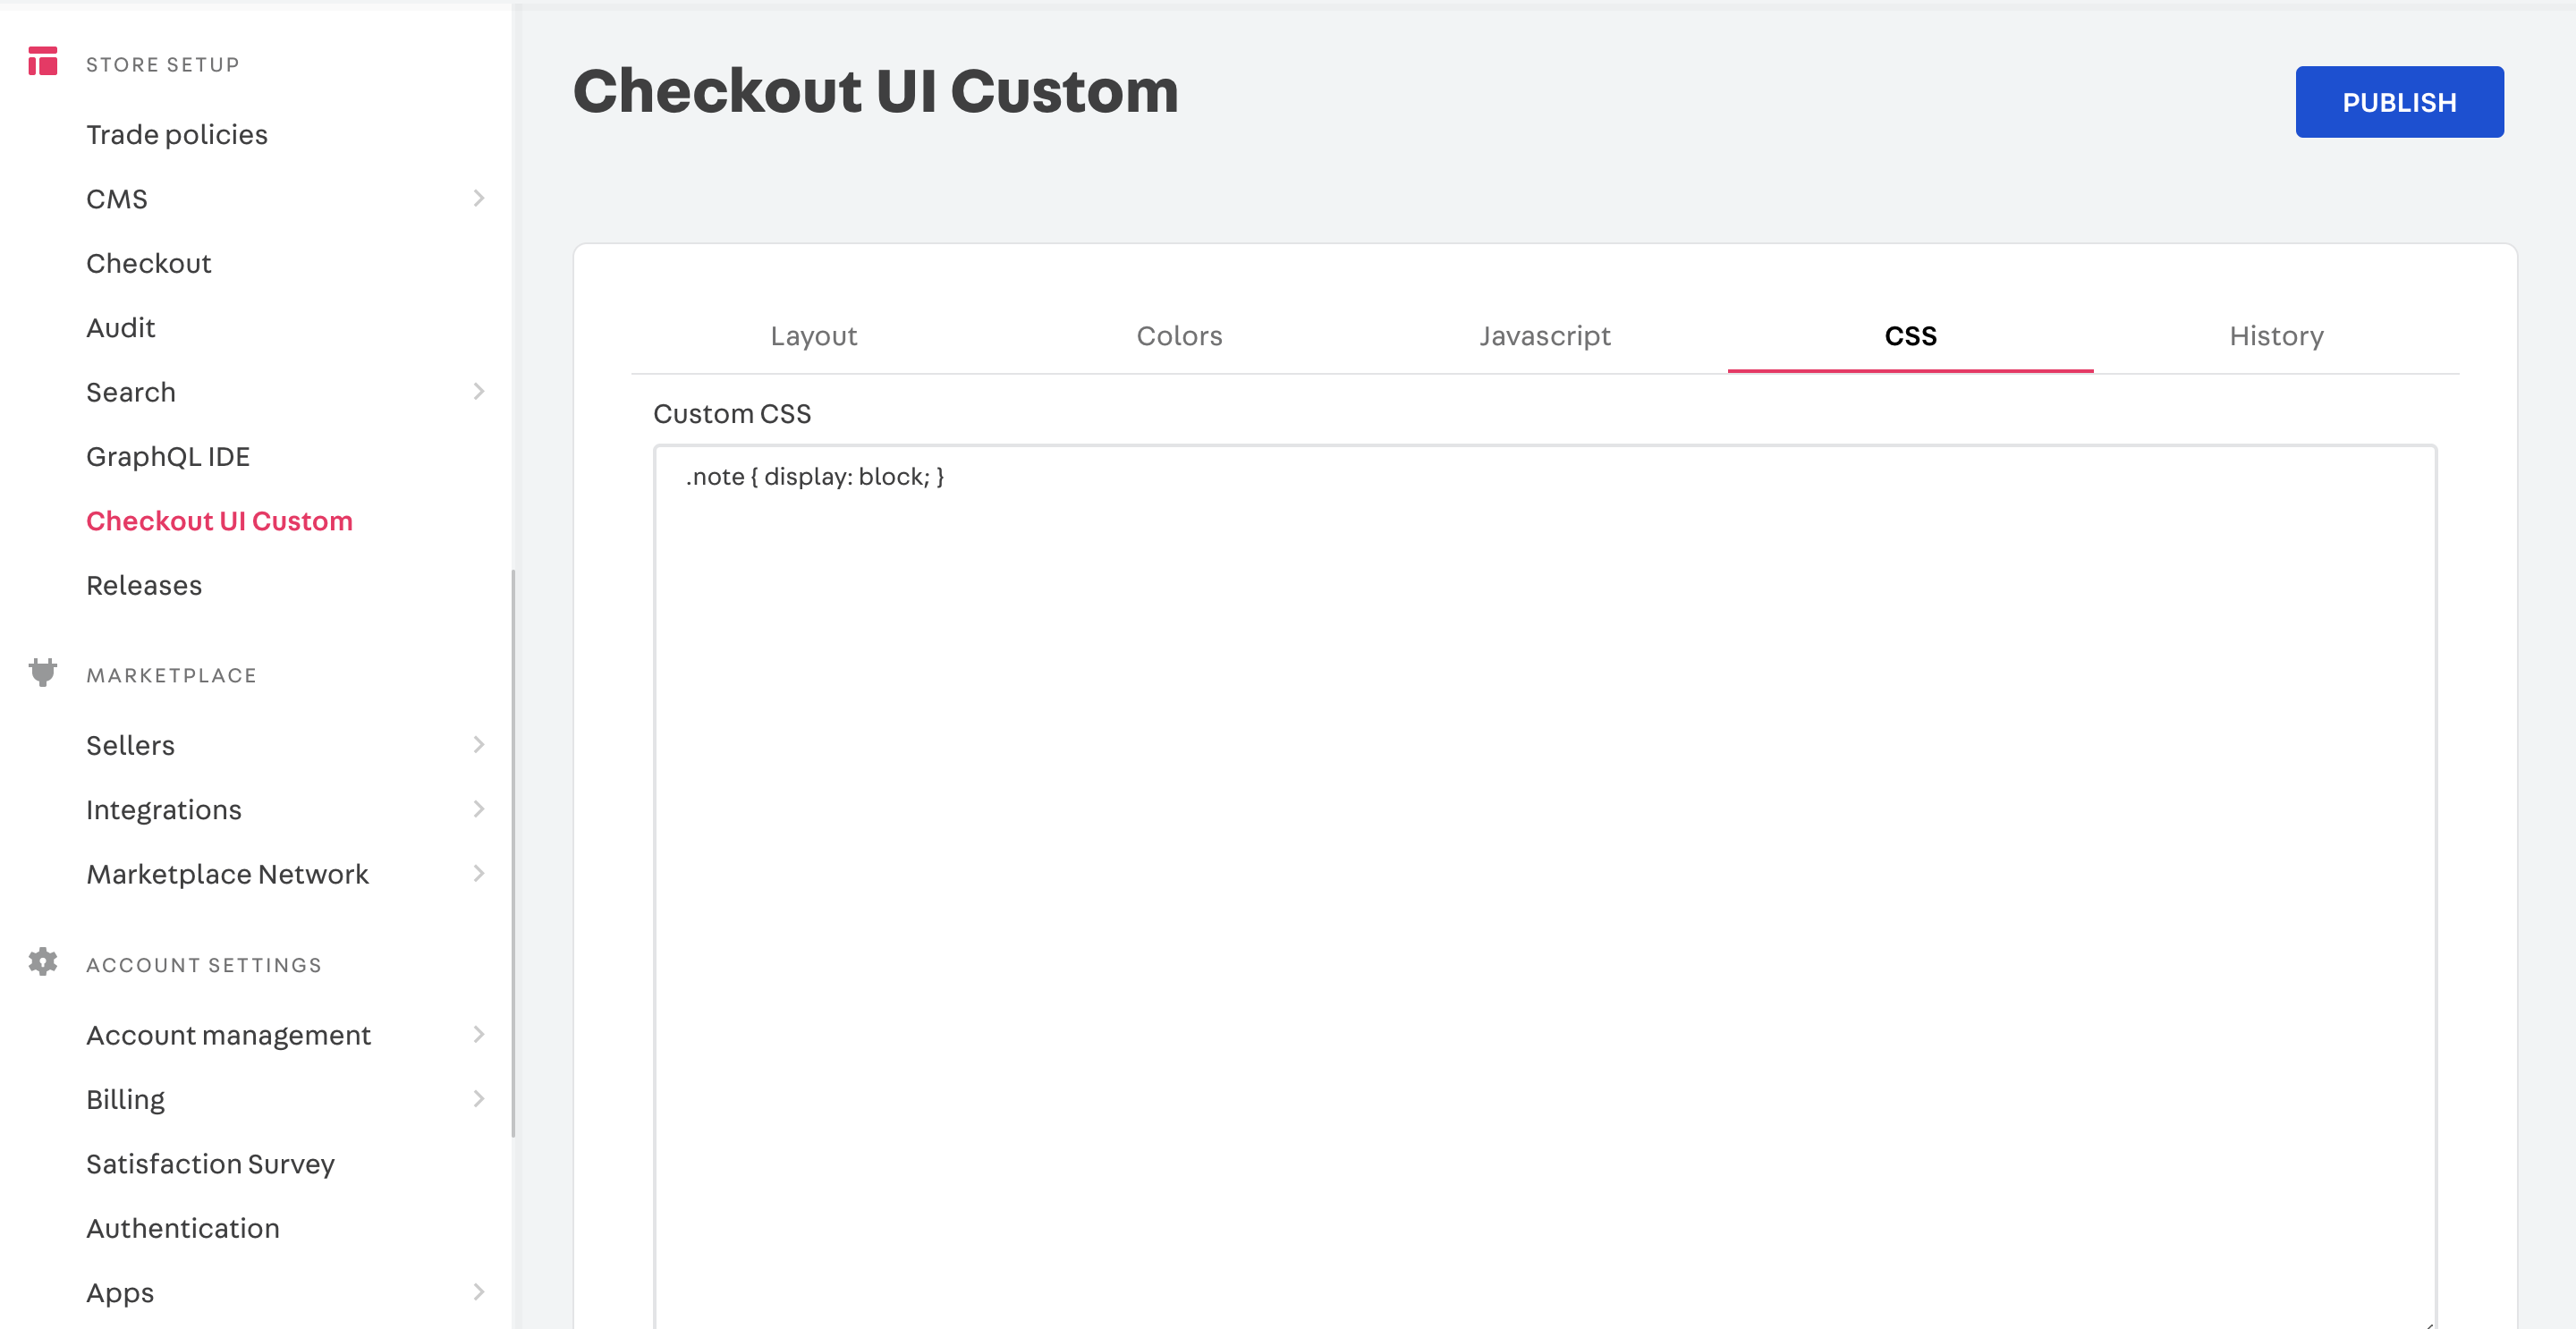Switch to the Layout tab
2576x1329 pixels.
pyautogui.click(x=814, y=336)
